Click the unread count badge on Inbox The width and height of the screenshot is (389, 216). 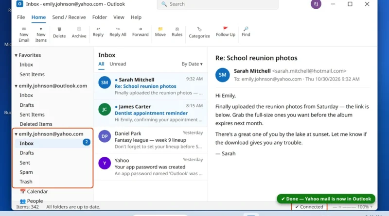(x=87, y=142)
